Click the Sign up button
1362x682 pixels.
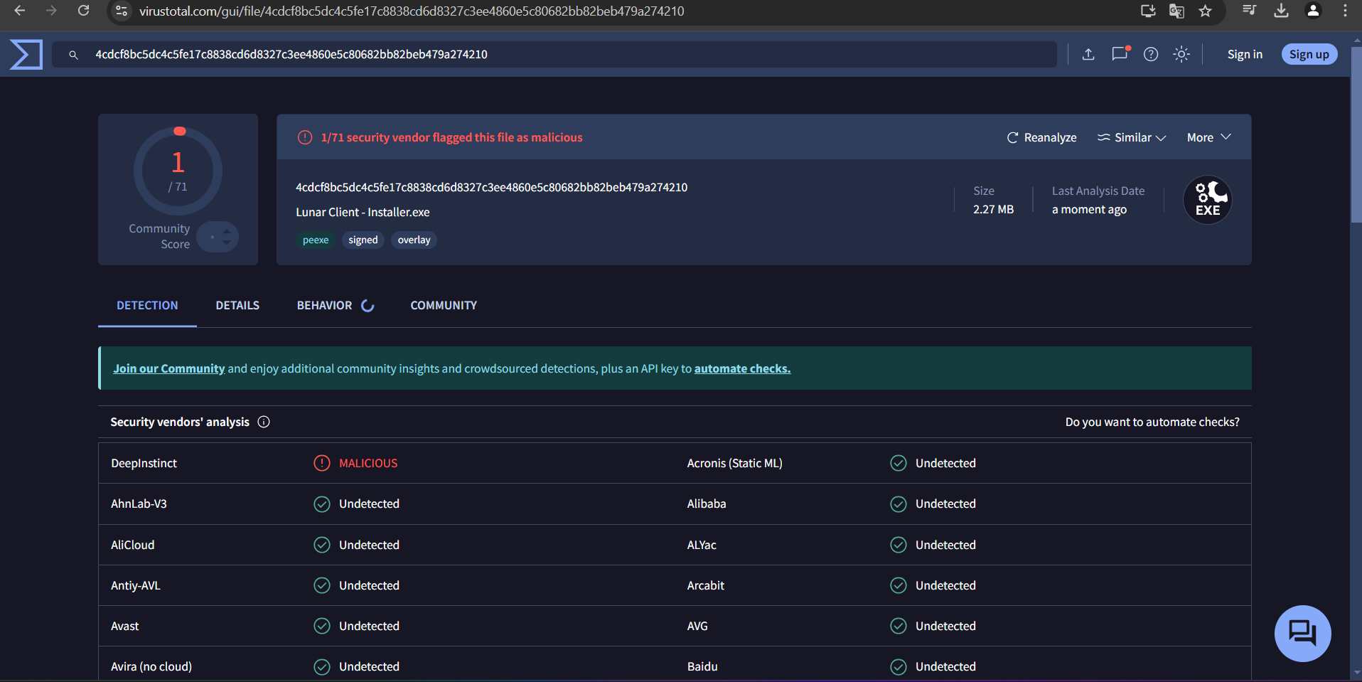[1309, 54]
